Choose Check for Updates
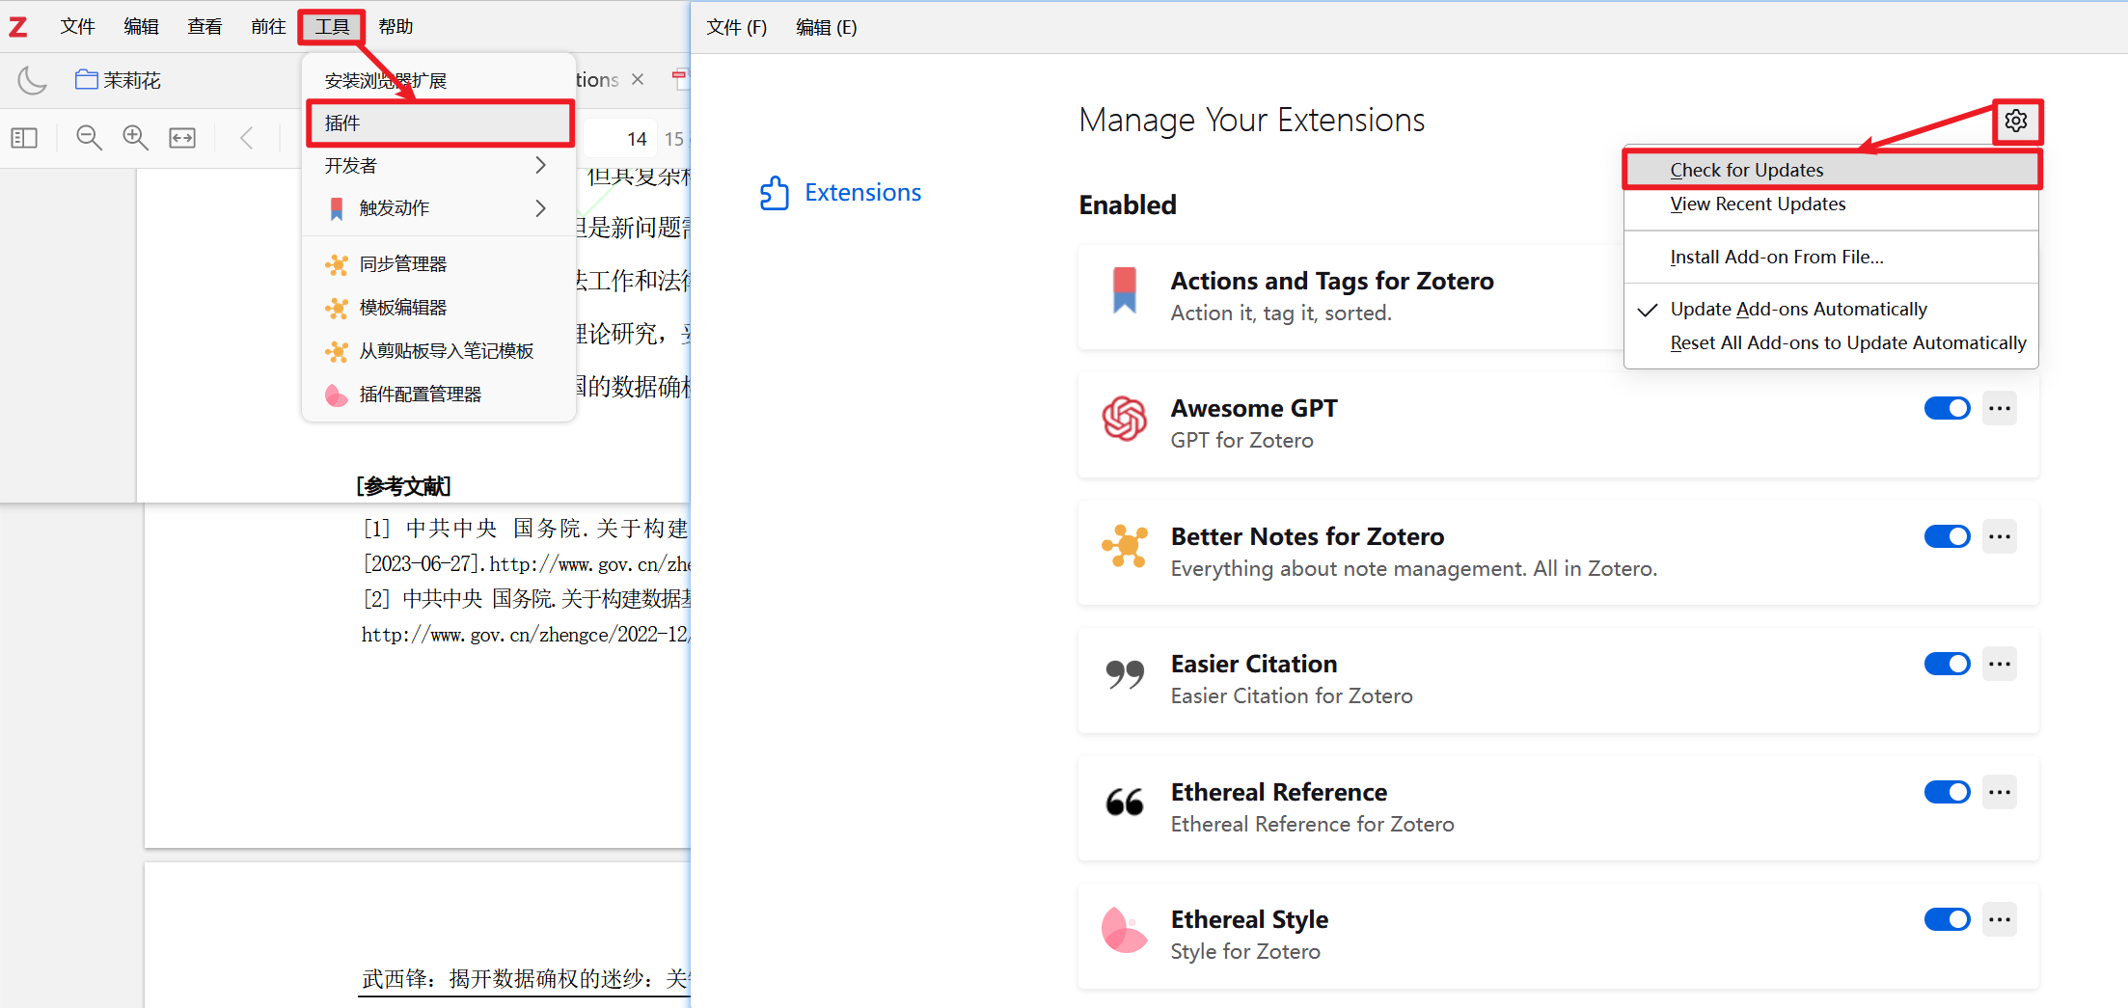 1831,170
